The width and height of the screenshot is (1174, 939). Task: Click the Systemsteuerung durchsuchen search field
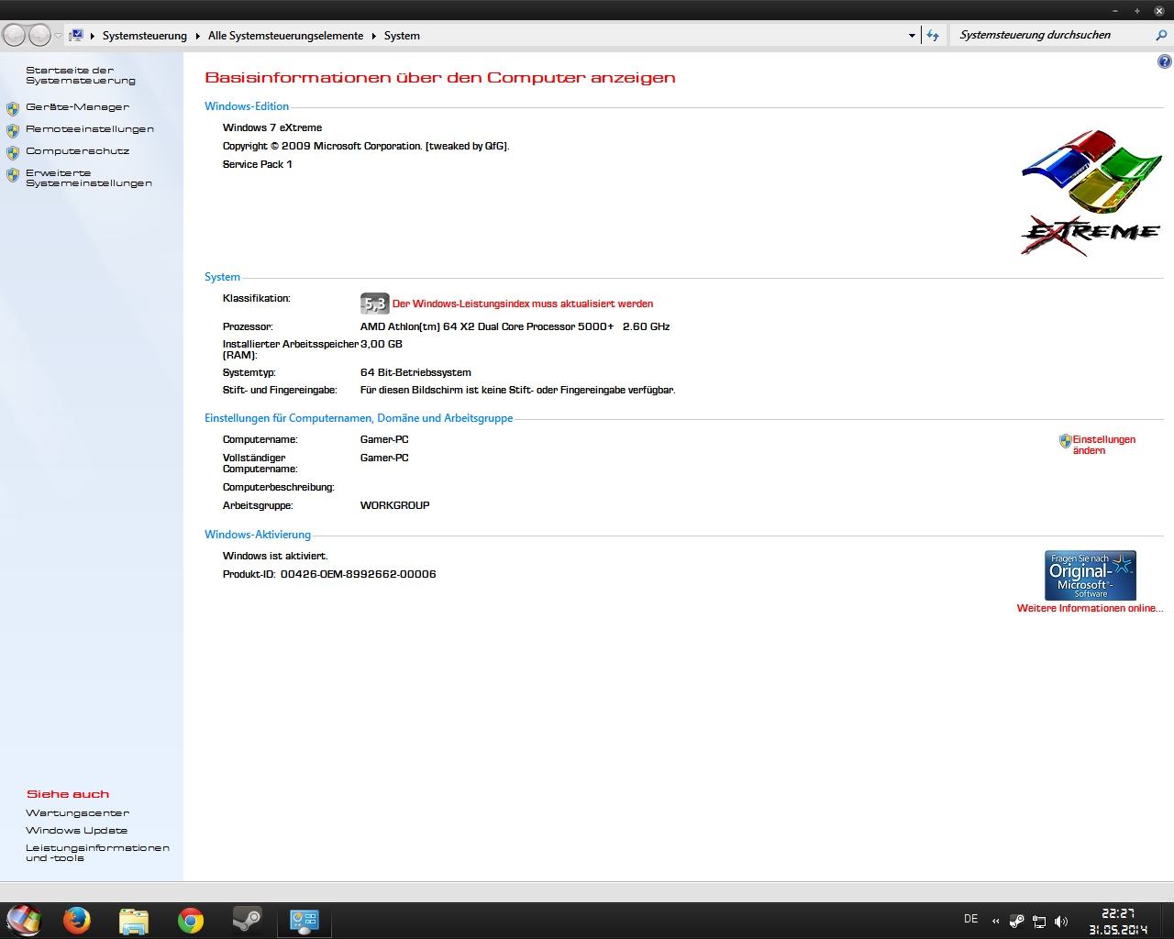point(1050,35)
